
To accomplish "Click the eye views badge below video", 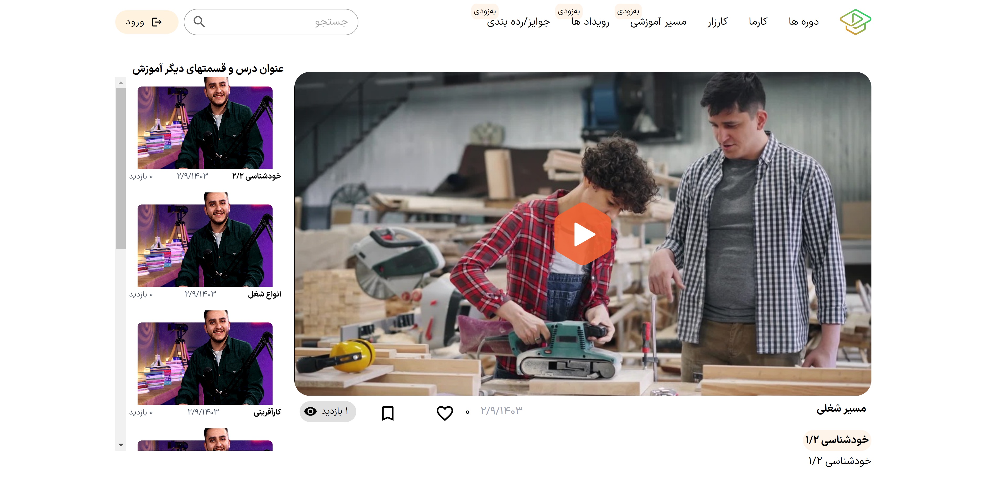I will coord(328,412).
